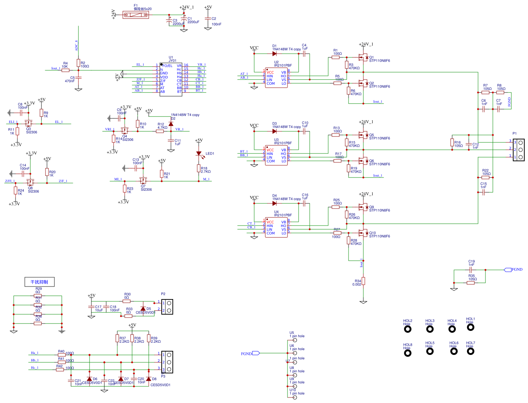Select the ADC_8 net label
Screen dimensions: 528x403
point(77,45)
